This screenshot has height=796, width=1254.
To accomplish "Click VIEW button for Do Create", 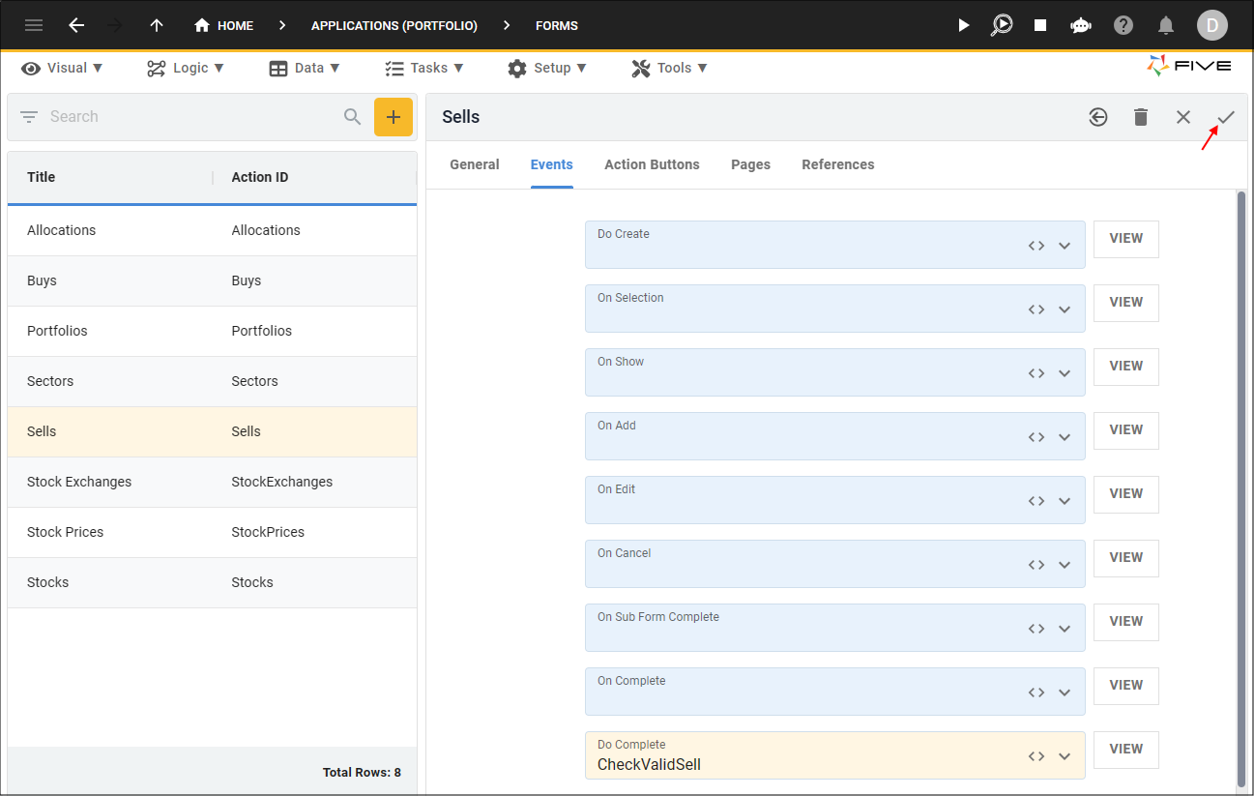I will [x=1126, y=239].
